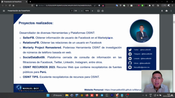Image resolution: width=175 pixels, height=98 pixels.
Task: Open Brave Wallet icon
Action: click(158, 5)
